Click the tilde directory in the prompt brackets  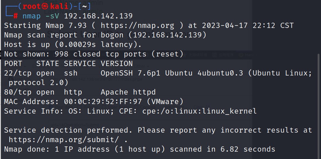(x=84, y=6)
